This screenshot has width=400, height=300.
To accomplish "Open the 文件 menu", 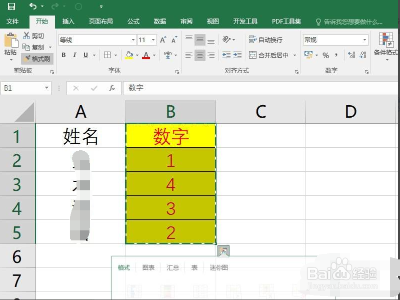I will 13,21.
